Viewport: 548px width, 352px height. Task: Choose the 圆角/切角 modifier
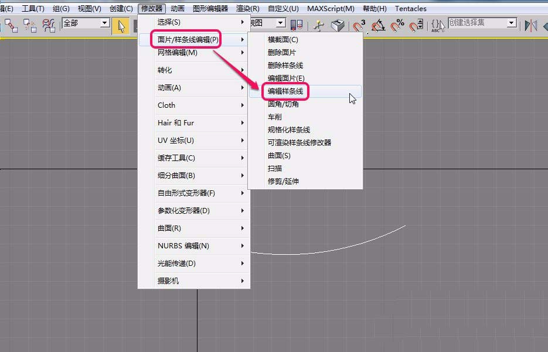pyautogui.click(x=305, y=104)
